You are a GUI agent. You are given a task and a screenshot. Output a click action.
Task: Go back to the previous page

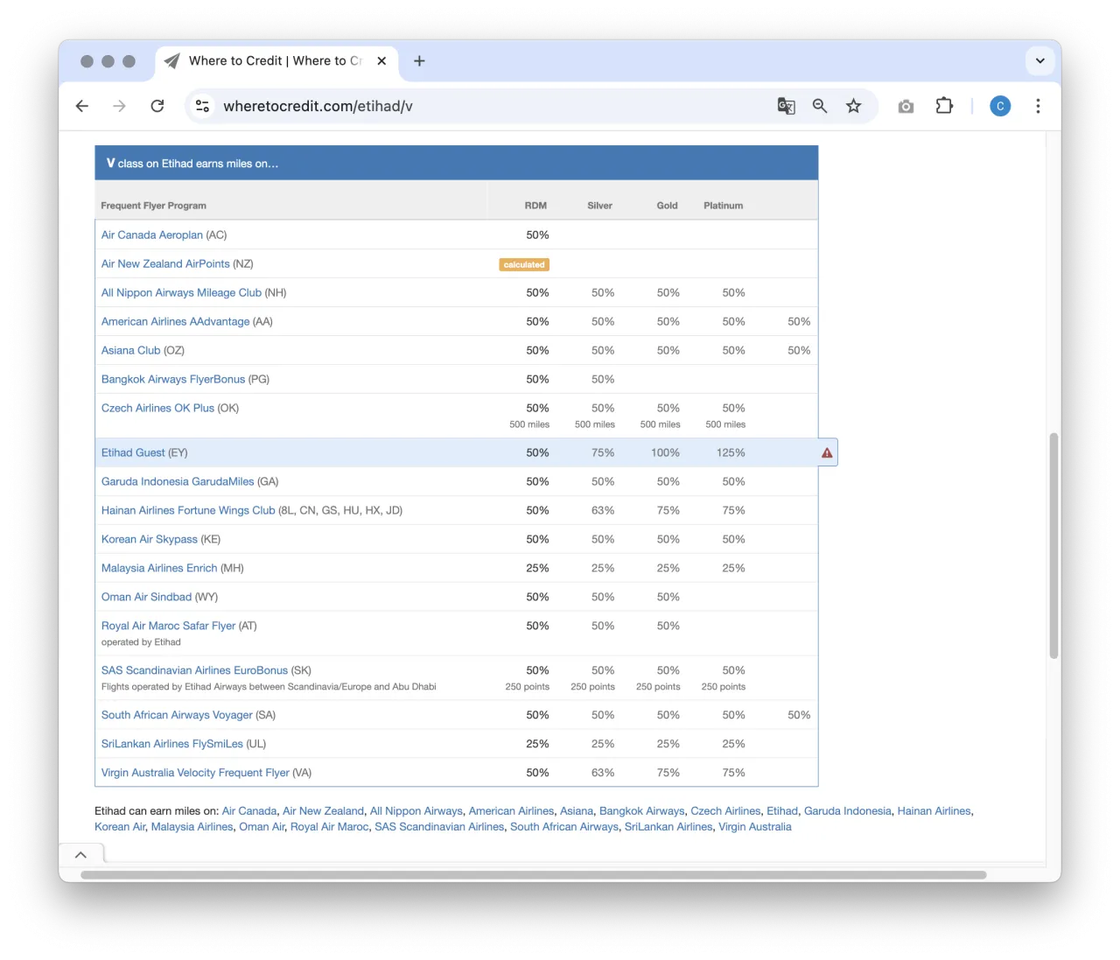pos(82,106)
